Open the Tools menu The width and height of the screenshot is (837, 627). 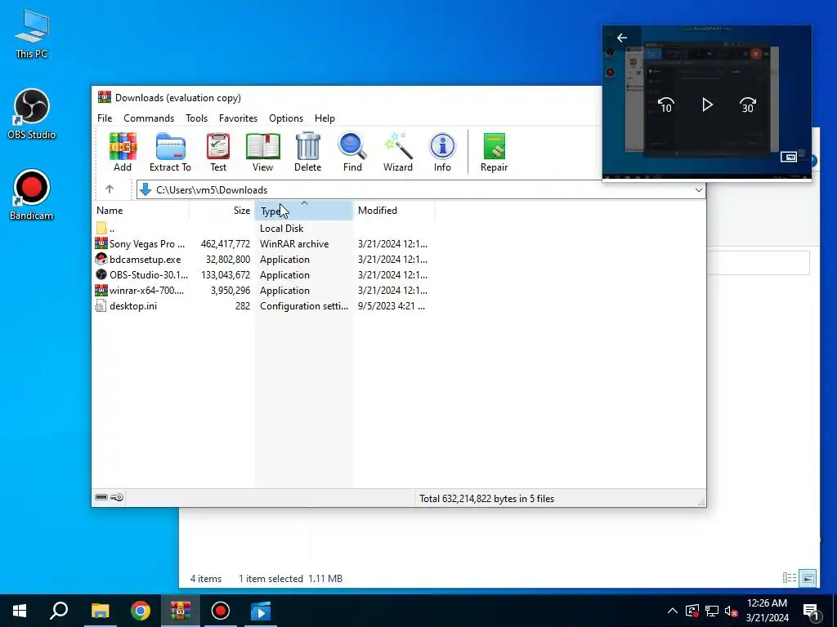point(196,118)
